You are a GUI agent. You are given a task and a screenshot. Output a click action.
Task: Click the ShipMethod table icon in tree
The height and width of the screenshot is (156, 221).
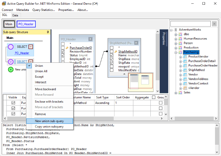point(185,70)
